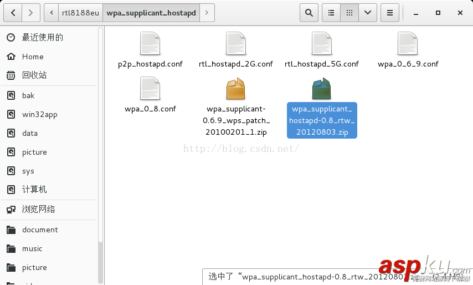Select the wpa_supplicant_hostapd path segment

pos(151,13)
